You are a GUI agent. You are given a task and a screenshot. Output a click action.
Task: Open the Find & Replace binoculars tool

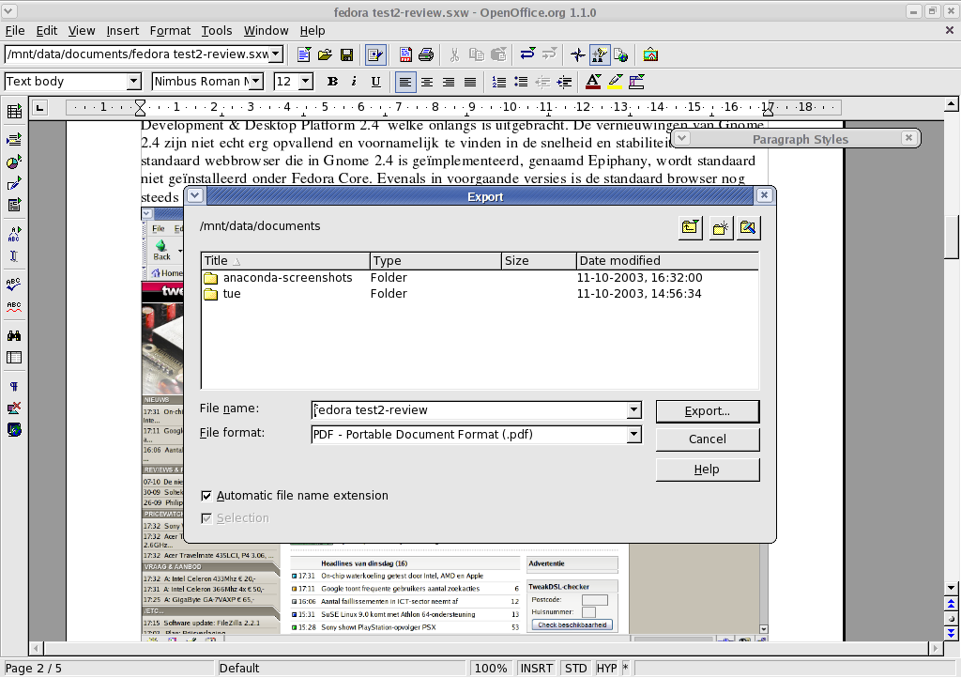pos(14,335)
